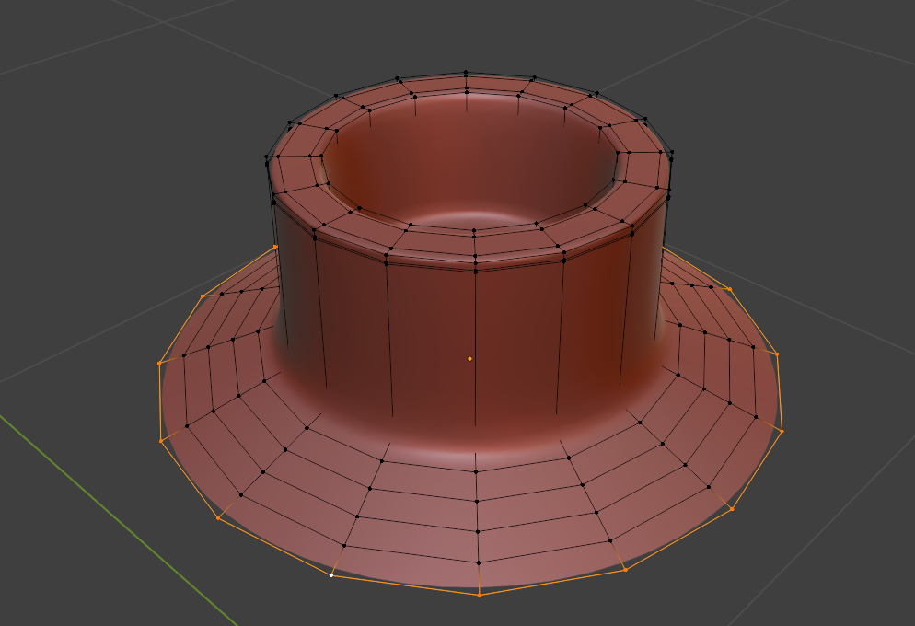
Task: Select the leftmost orange vertex on the brim edge
Action: point(159,364)
